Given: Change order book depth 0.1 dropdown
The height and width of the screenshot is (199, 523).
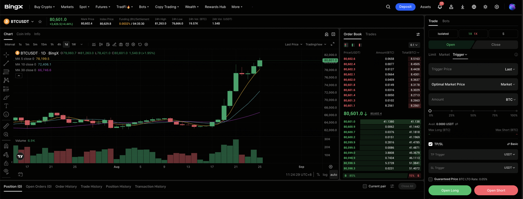Looking at the screenshot, I should click(x=414, y=45).
